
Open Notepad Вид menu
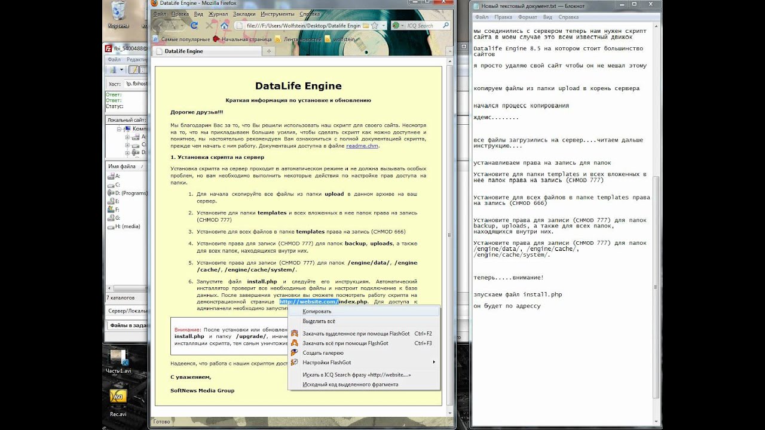click(x=547, y=17)
